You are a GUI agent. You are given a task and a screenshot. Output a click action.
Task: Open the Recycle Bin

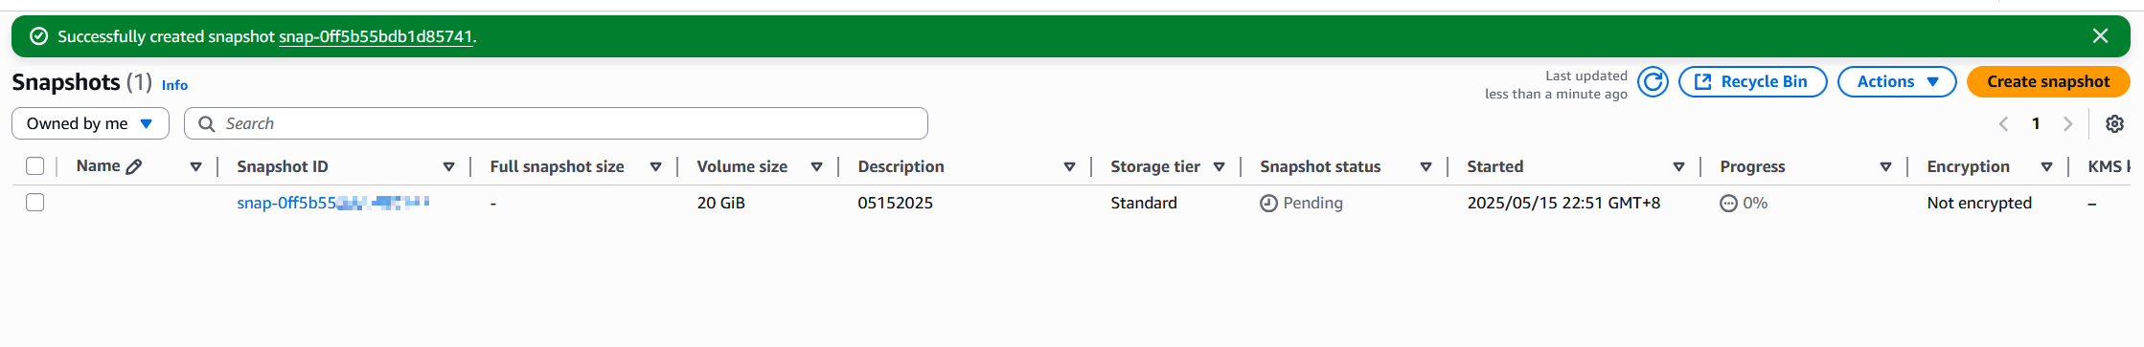click(x=1752, y=82)
